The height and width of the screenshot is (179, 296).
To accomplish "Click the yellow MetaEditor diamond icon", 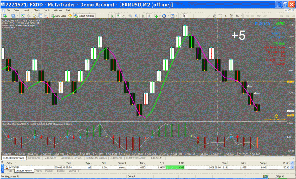I will pos(70,16).
